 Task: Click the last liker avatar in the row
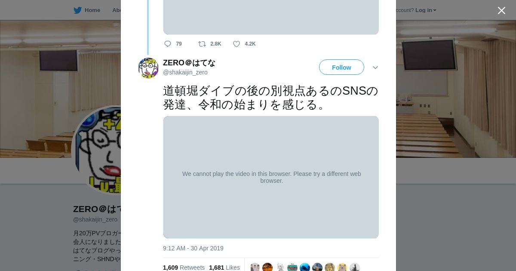coord(355,267)
